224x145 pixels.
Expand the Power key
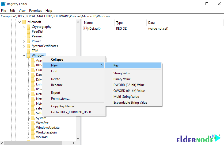click(24, 41)
